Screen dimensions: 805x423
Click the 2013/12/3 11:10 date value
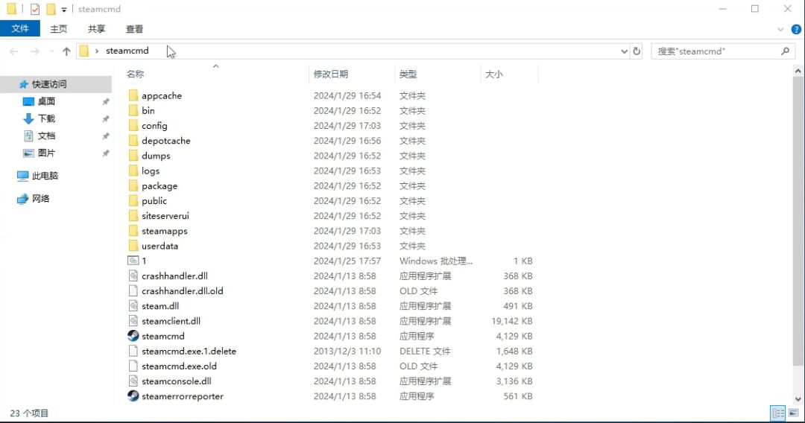347,352
